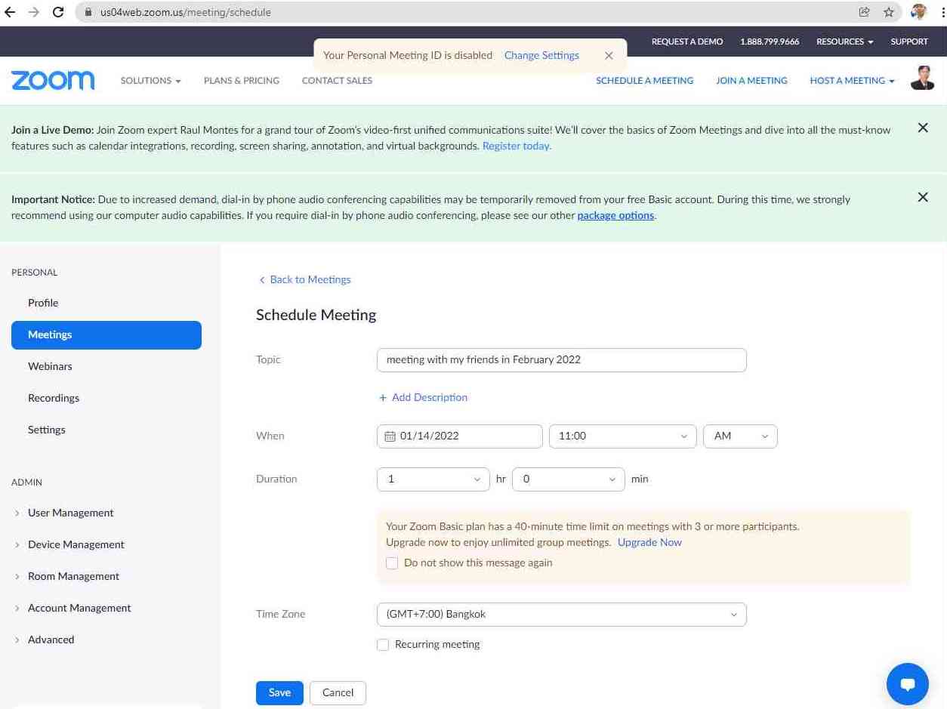Enable the Recurring meeting checkbox
Screen dimensions: 947x709
coord(383,645)
